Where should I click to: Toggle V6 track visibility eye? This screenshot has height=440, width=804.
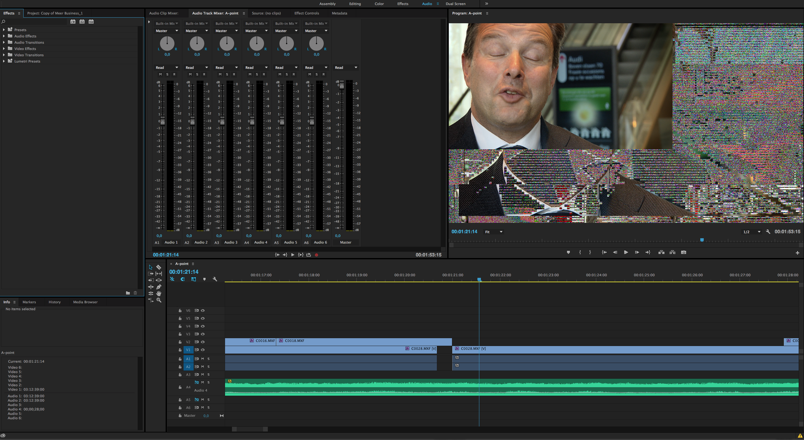[x=203, y=311]
